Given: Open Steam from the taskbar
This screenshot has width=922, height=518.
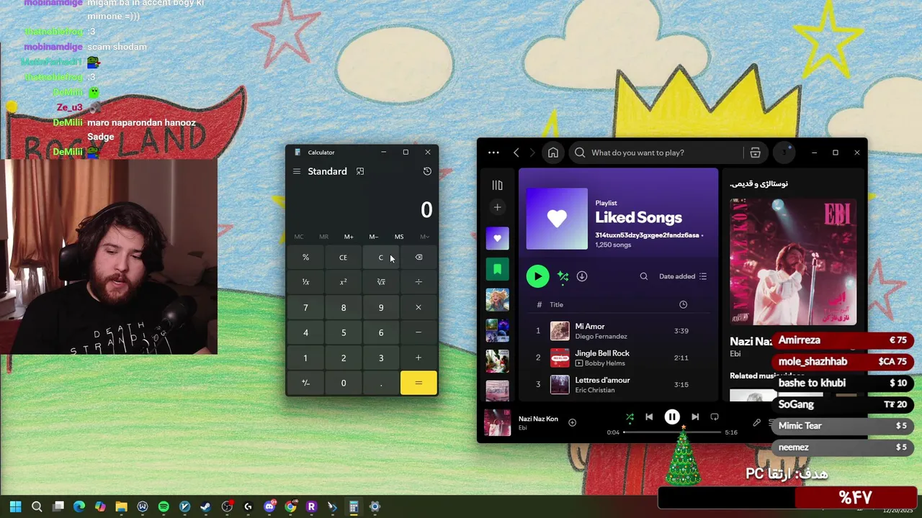Looking at the screenshot, I should pos(206,506).
